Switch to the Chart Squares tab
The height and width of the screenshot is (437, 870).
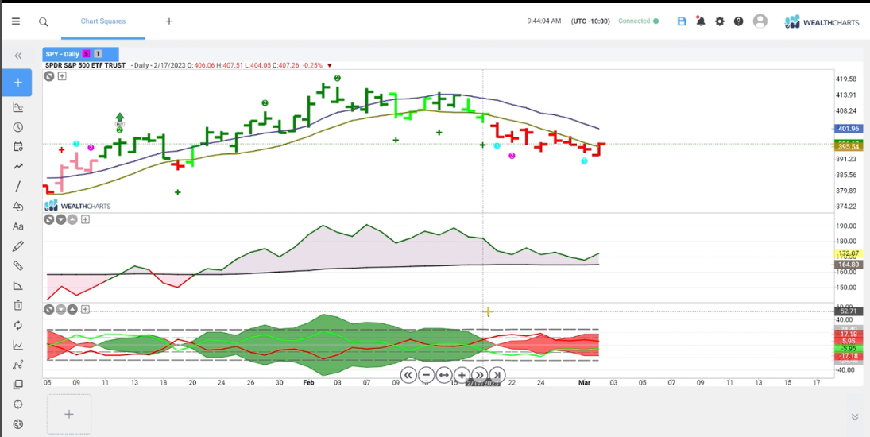point(103,21)
